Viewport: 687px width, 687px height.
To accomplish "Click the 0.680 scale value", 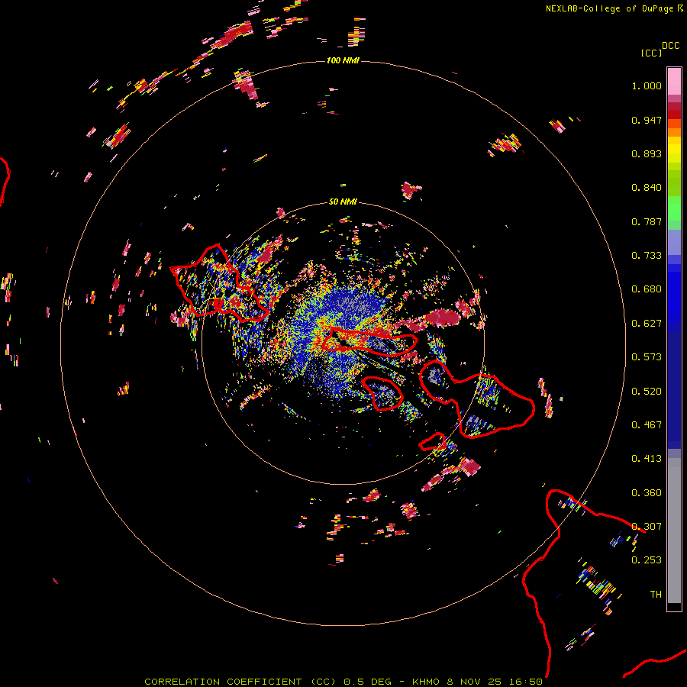I will coord(647,289).
